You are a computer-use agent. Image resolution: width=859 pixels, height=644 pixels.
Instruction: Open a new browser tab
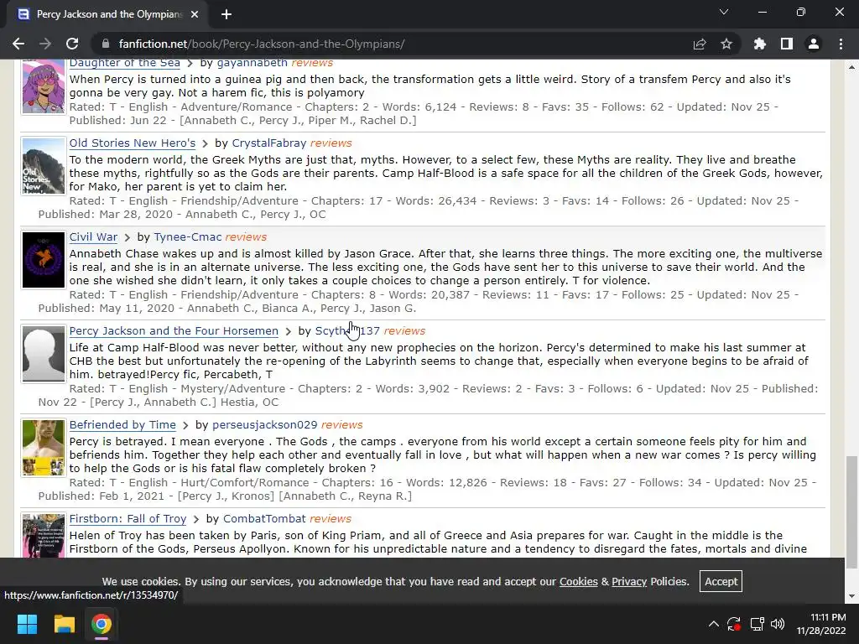click(x=226, y=14)
